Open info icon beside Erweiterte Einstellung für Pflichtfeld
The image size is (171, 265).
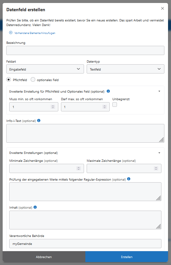[108, 91]
